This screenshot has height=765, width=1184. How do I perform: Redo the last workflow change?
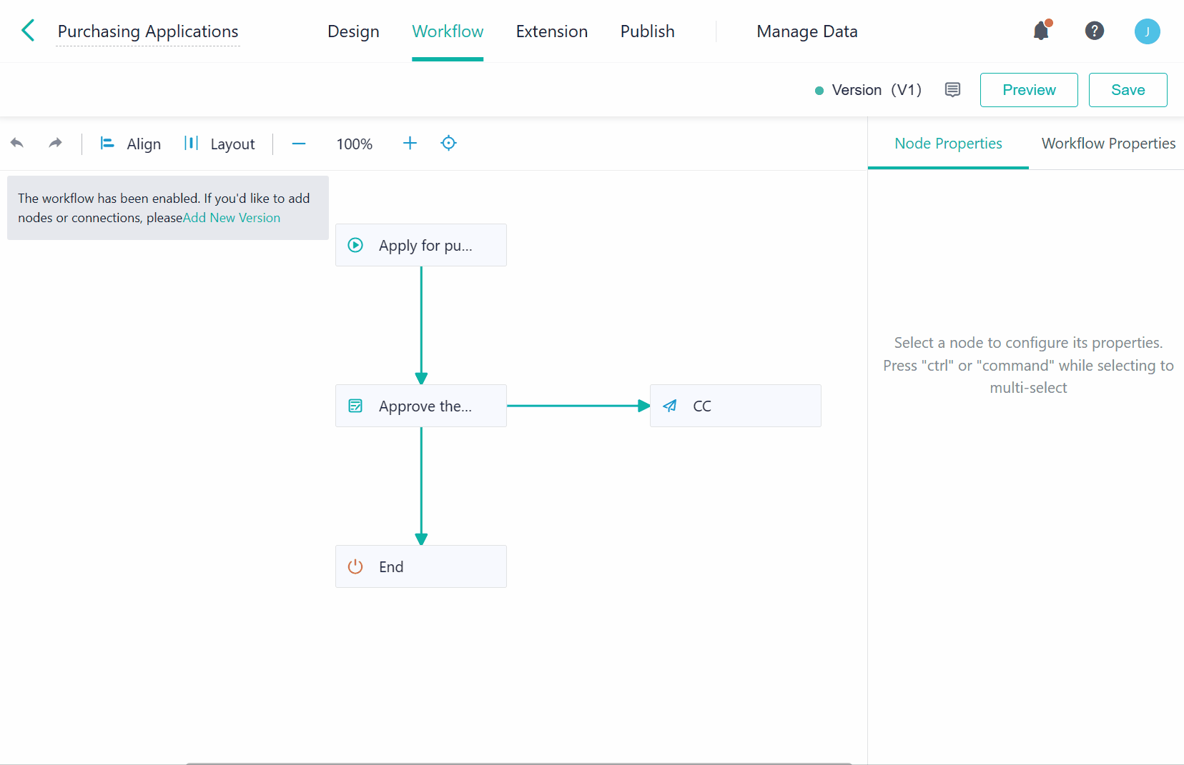tap(55, 144)
